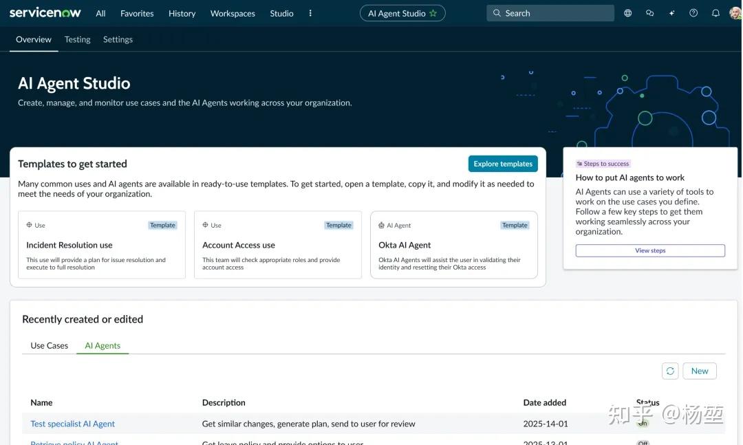Click the search magnifier icon

(497, 13)
